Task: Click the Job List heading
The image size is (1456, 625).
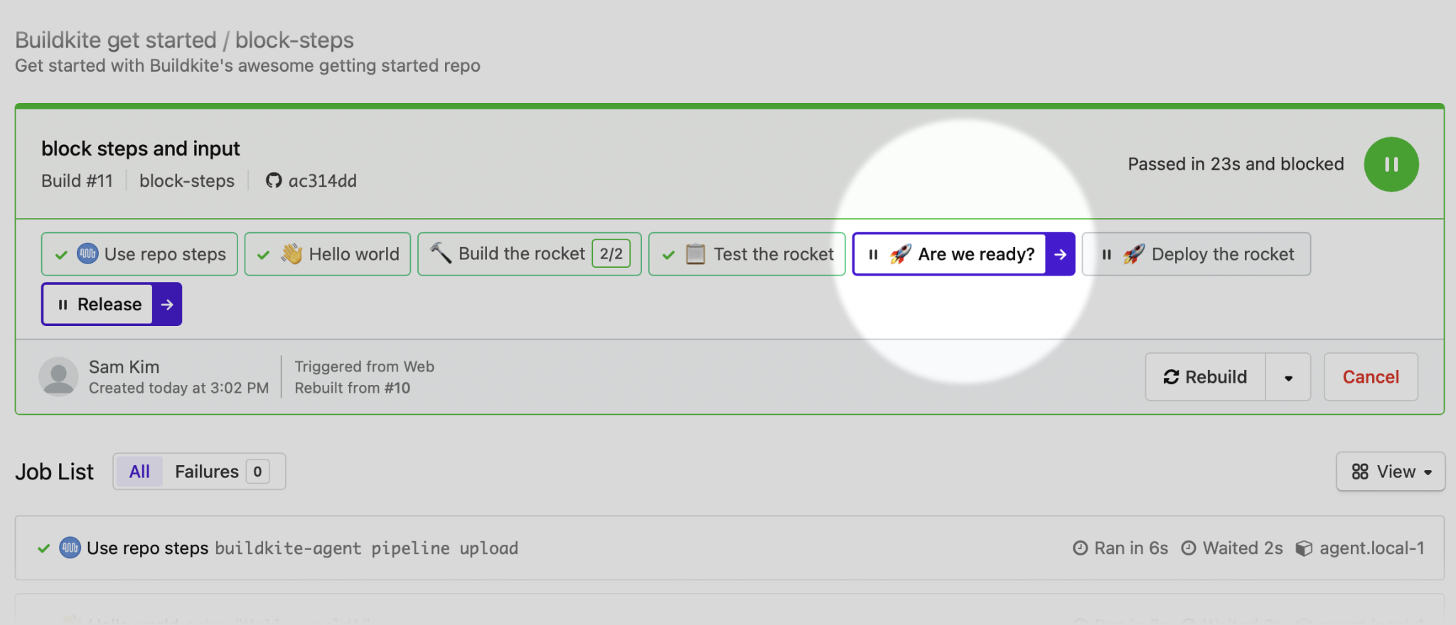Action: (55, 472)
